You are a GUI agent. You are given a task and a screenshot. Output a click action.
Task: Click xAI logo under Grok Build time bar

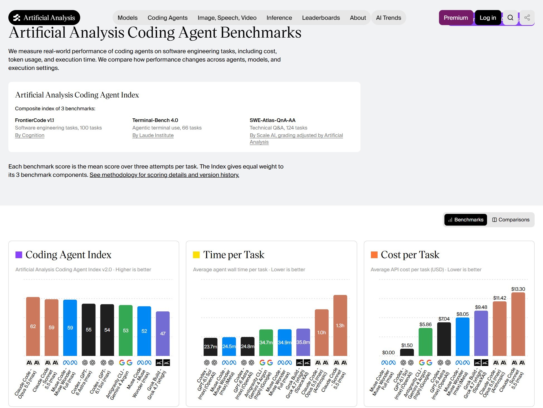[x=303, y=363]
